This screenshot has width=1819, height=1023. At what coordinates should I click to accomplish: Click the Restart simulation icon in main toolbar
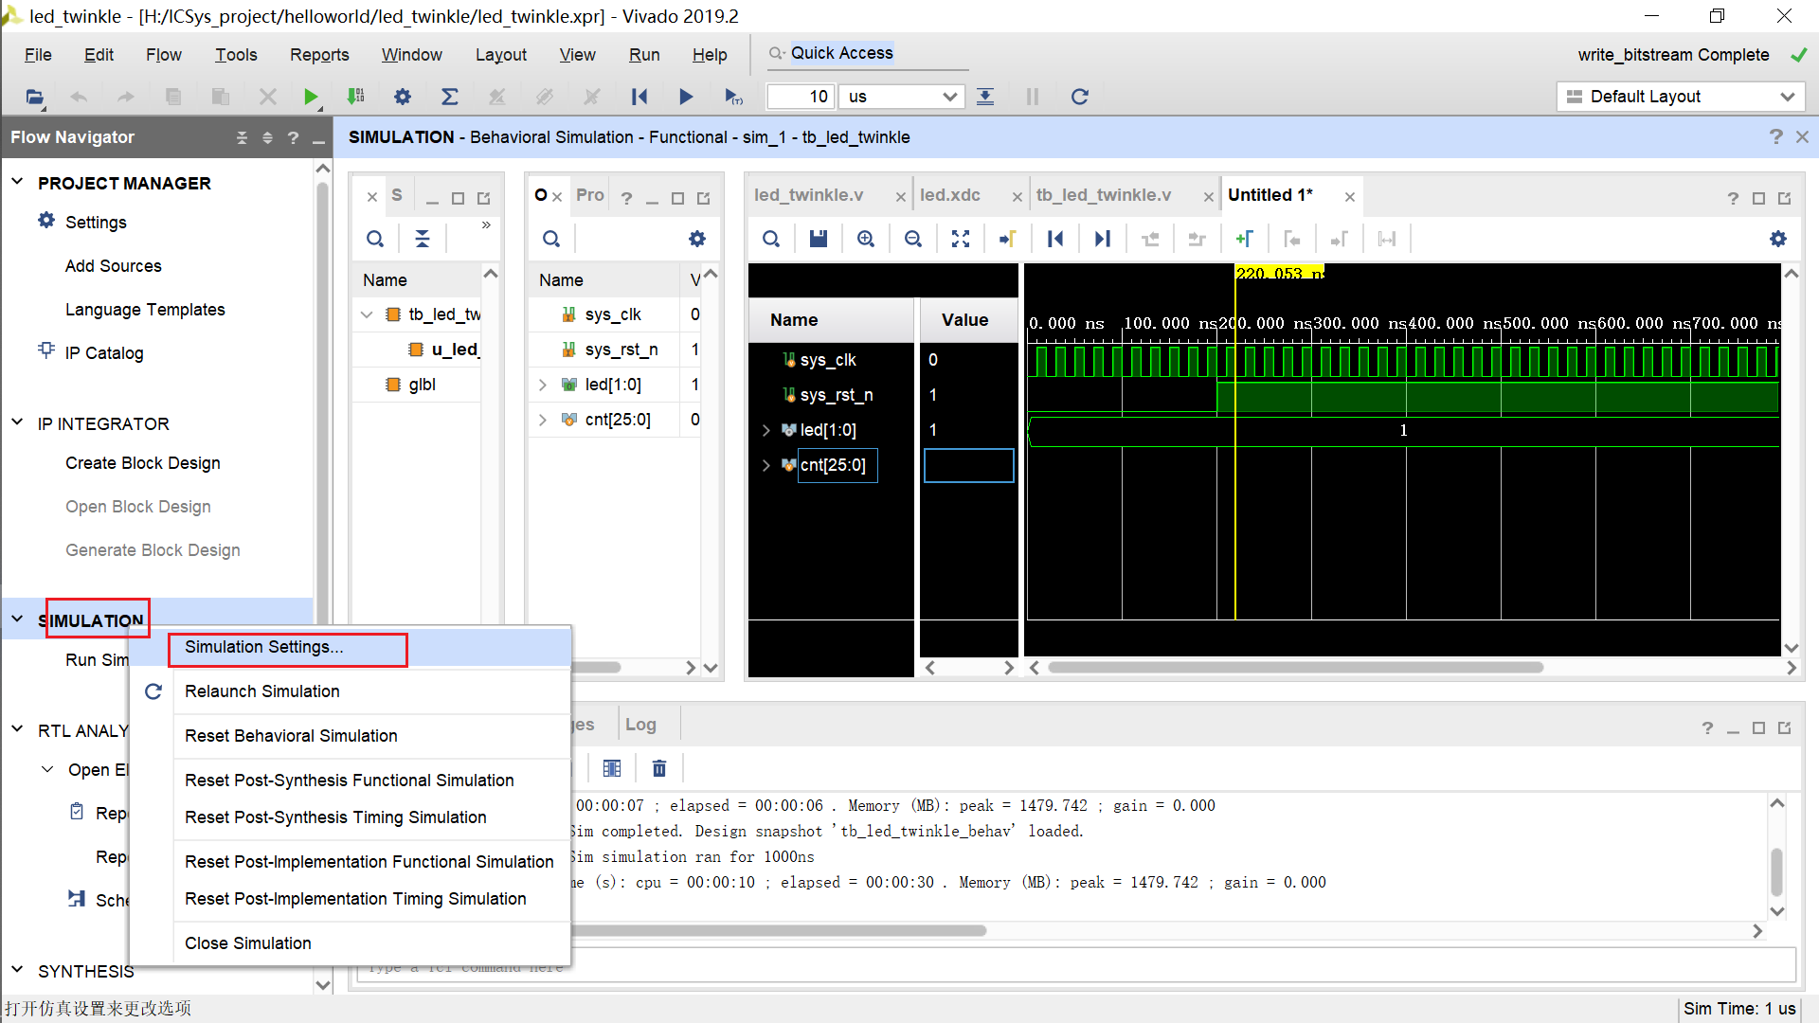[x=639, y=97]
